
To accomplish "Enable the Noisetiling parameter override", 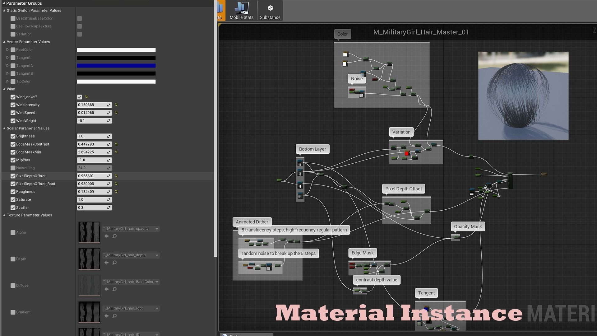I will (13, 168).
